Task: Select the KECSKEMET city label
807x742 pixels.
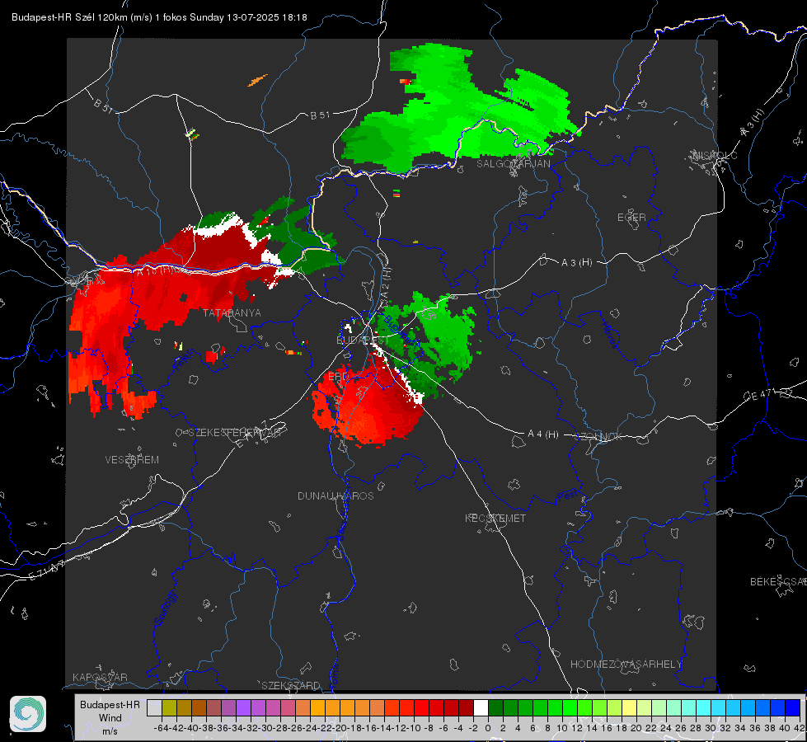Action: coord(495,518)
